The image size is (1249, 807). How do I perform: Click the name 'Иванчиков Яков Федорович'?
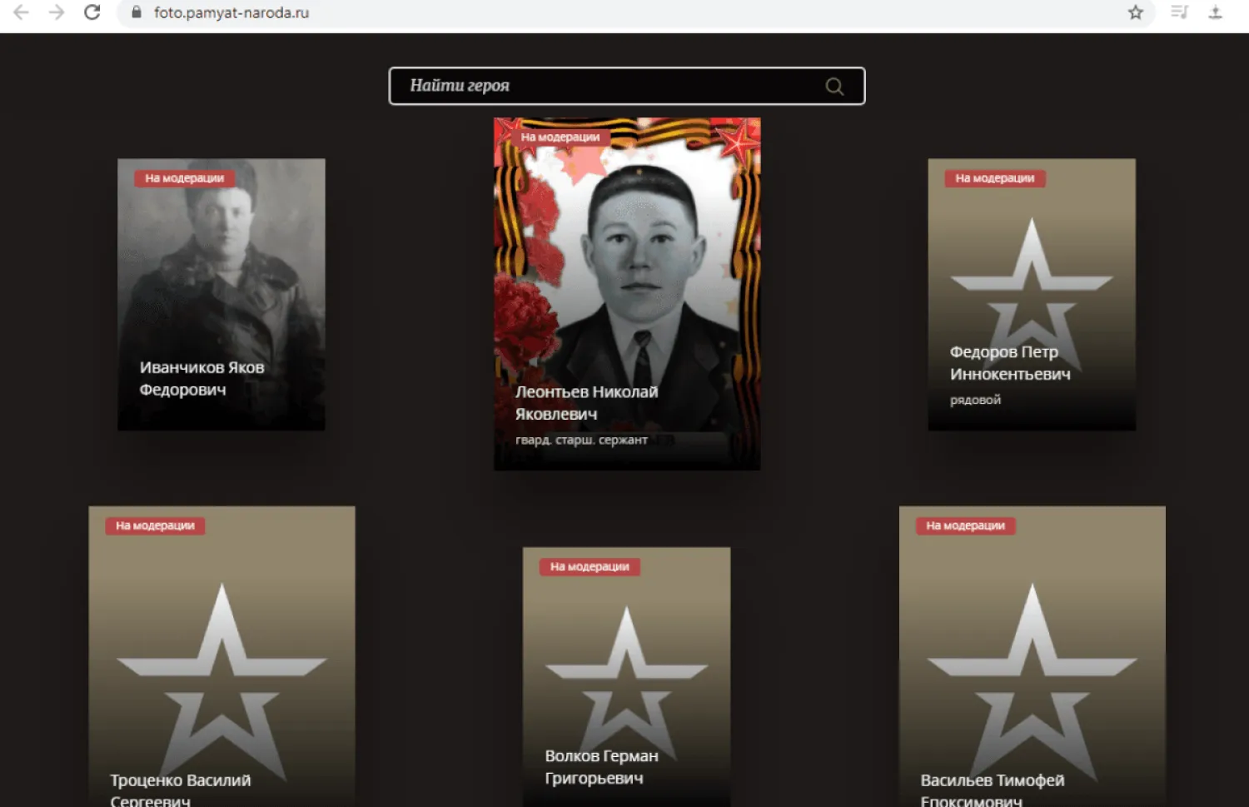202,379
